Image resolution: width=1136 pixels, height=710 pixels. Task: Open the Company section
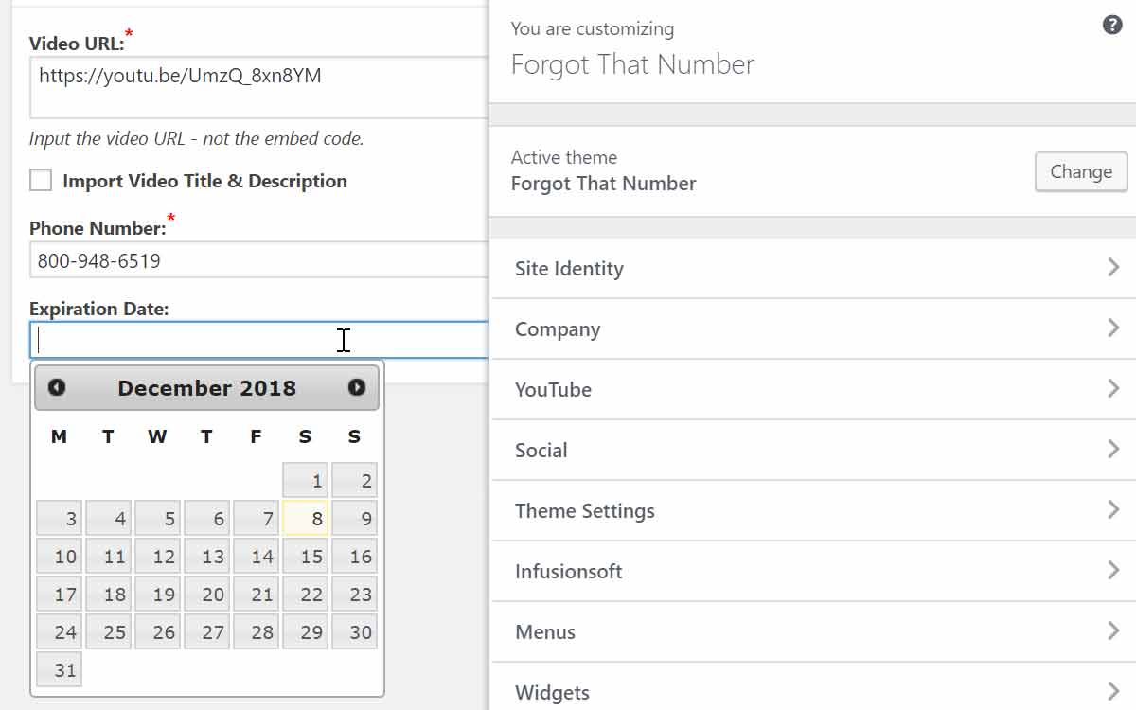813,329
